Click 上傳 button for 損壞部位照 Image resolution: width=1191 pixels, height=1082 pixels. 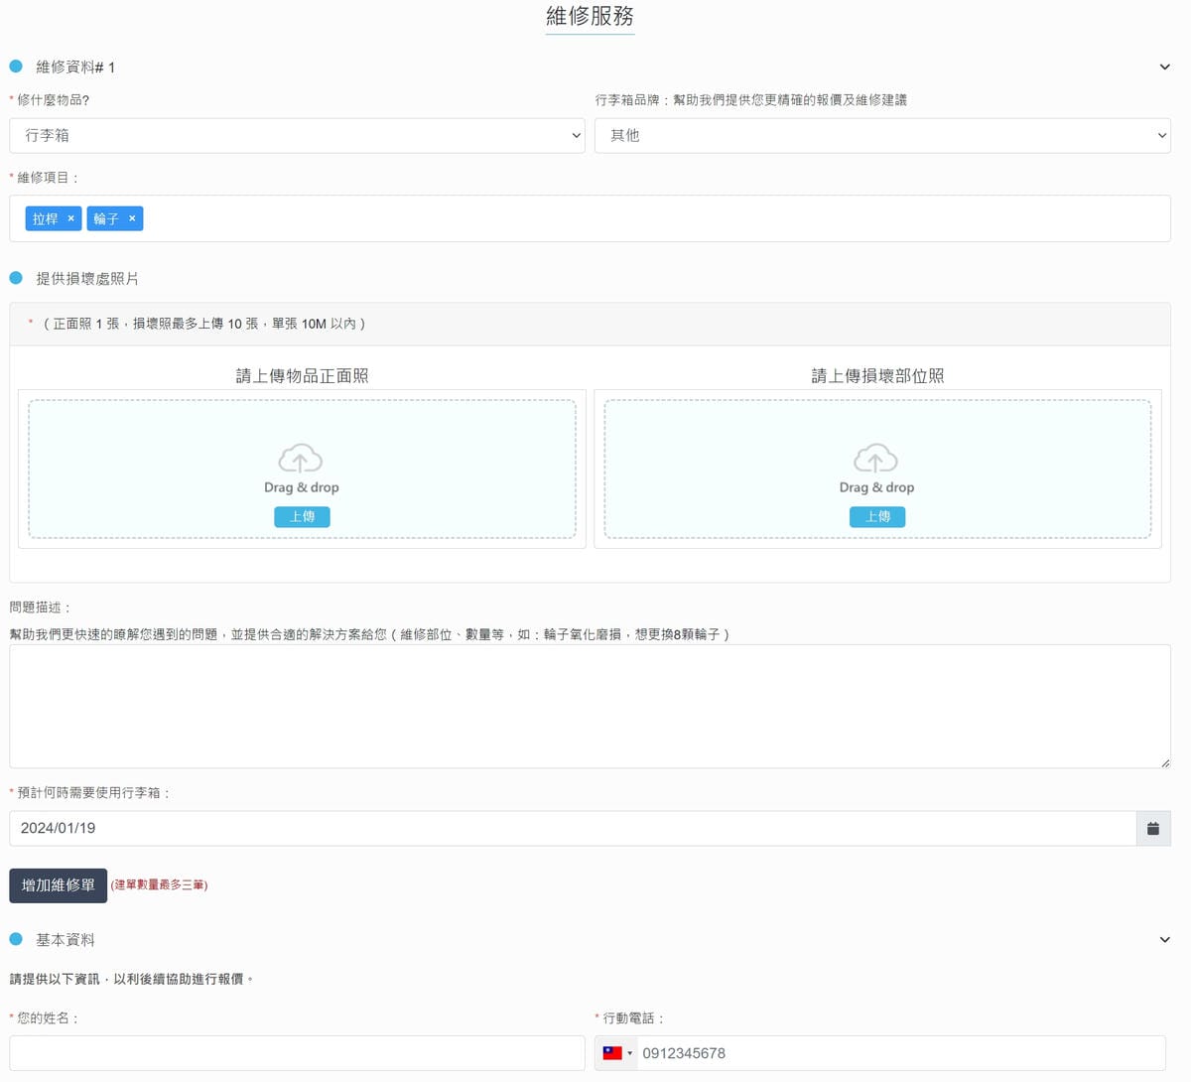877,517
